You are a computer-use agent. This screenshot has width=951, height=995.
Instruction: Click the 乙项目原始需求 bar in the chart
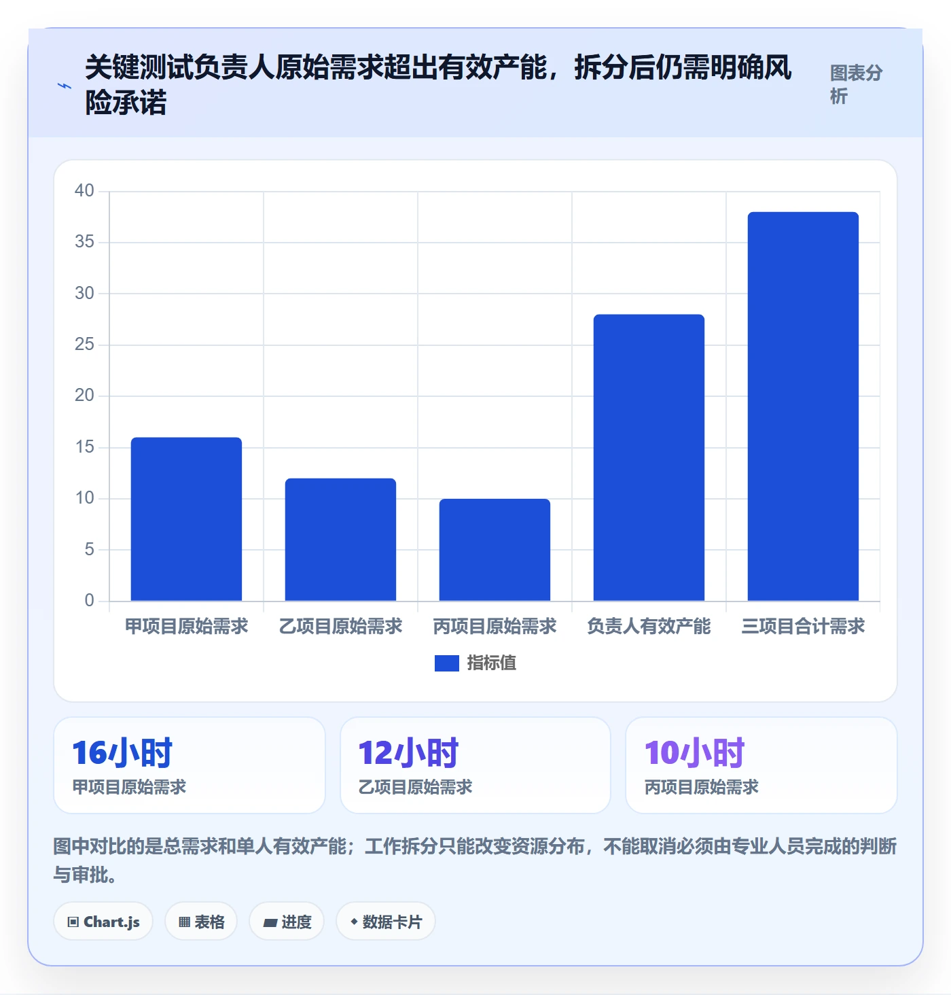pyautogui.click(x=340, y=540)
